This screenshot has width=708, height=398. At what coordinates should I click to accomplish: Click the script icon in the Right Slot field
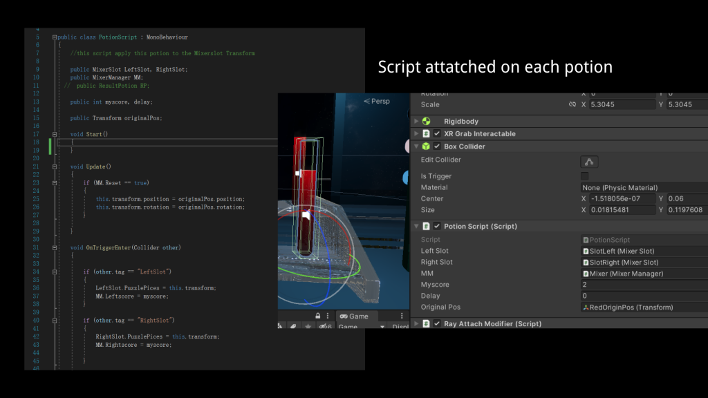(x=586, y=262)
